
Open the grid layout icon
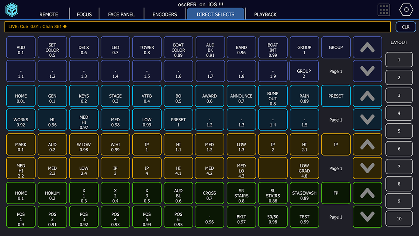pyautogui.click(x=384, y=10)
